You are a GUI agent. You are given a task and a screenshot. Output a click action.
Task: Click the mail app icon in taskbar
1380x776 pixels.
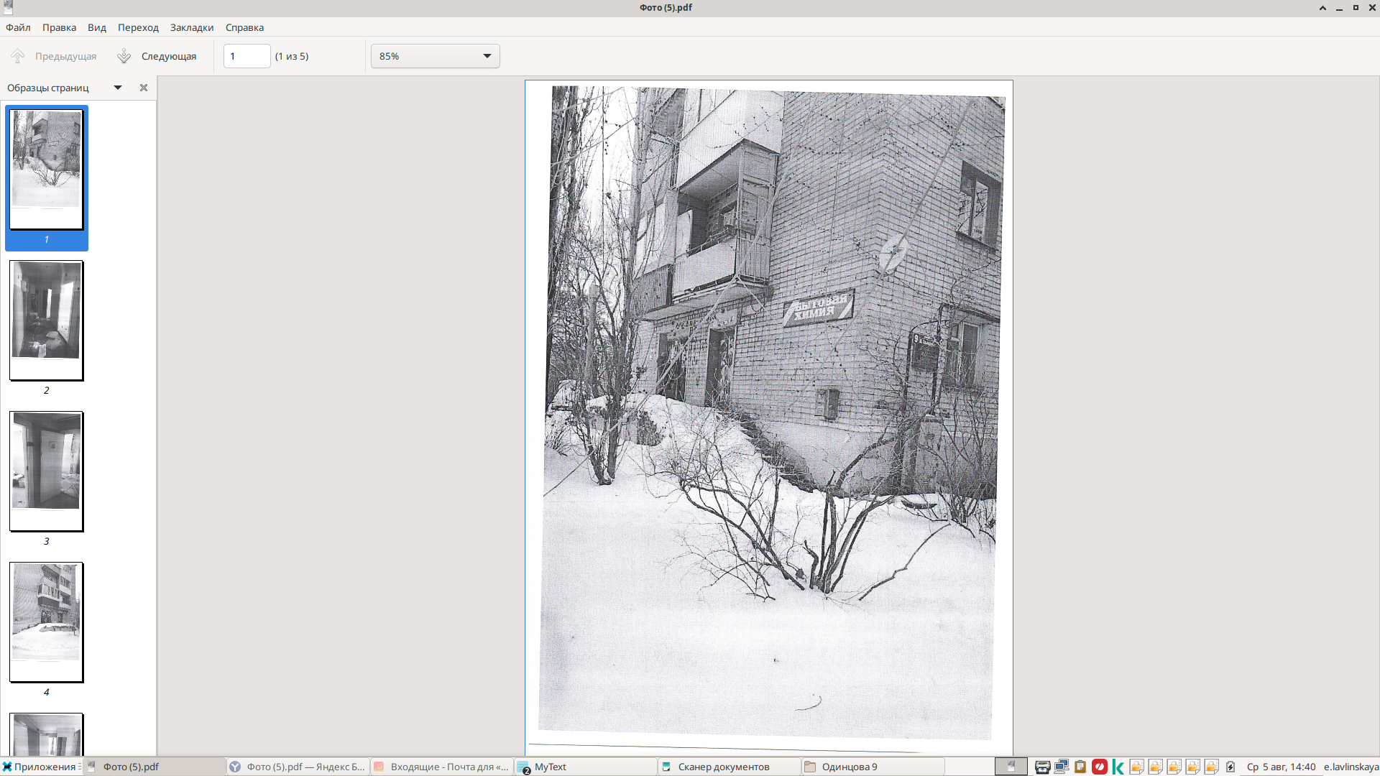coord(379,767)
